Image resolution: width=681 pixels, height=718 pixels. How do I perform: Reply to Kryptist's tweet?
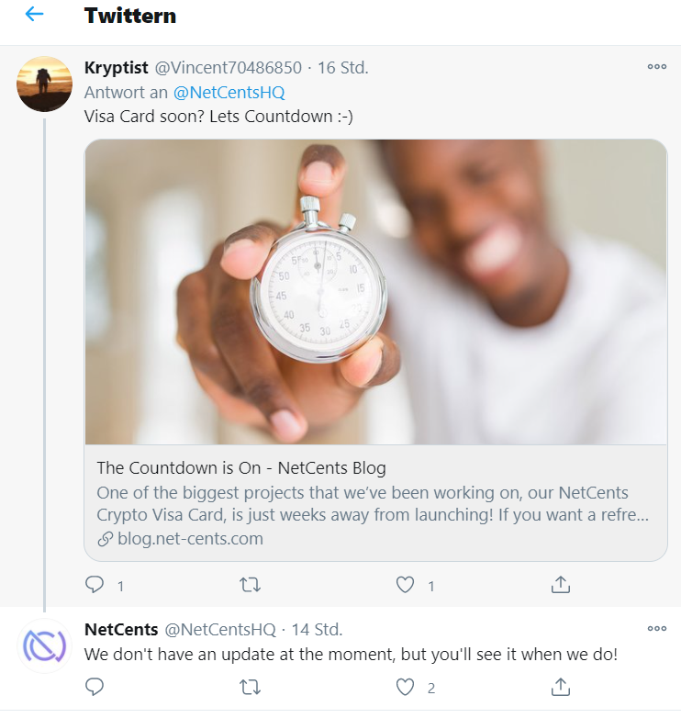pos(95,585)
